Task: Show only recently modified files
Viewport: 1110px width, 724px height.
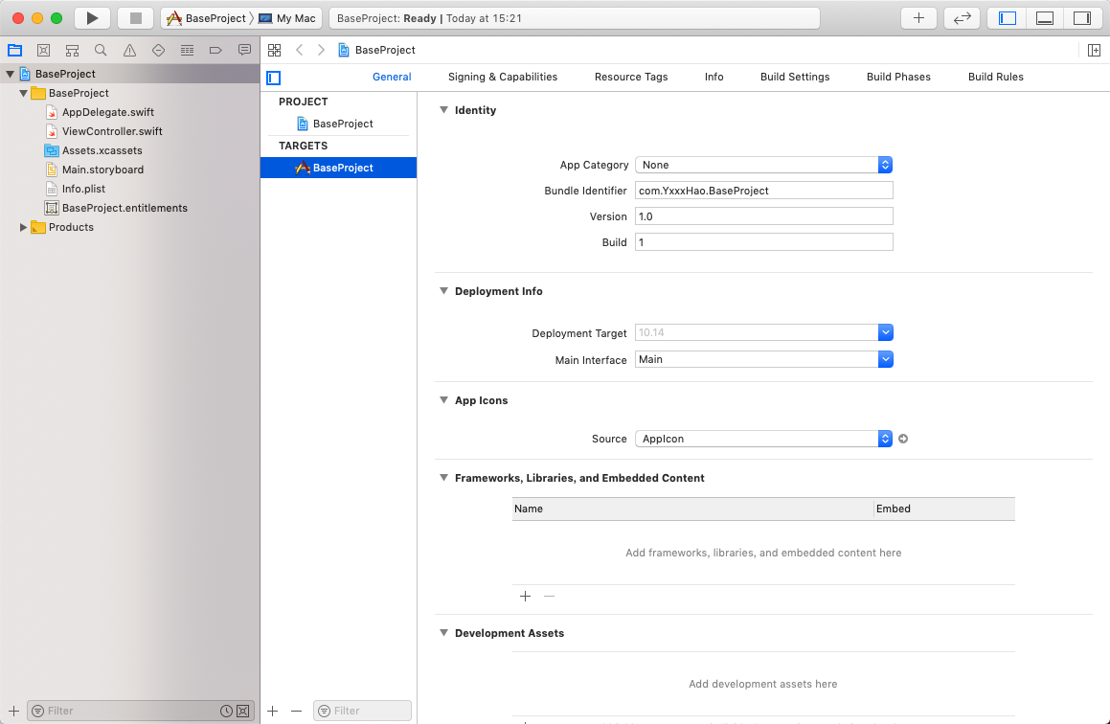Action: tap(227, 712)
